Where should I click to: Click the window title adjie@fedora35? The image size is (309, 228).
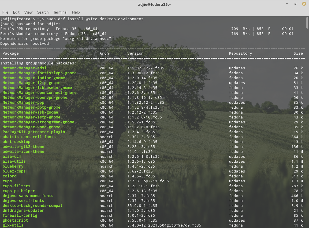point(154,4)
